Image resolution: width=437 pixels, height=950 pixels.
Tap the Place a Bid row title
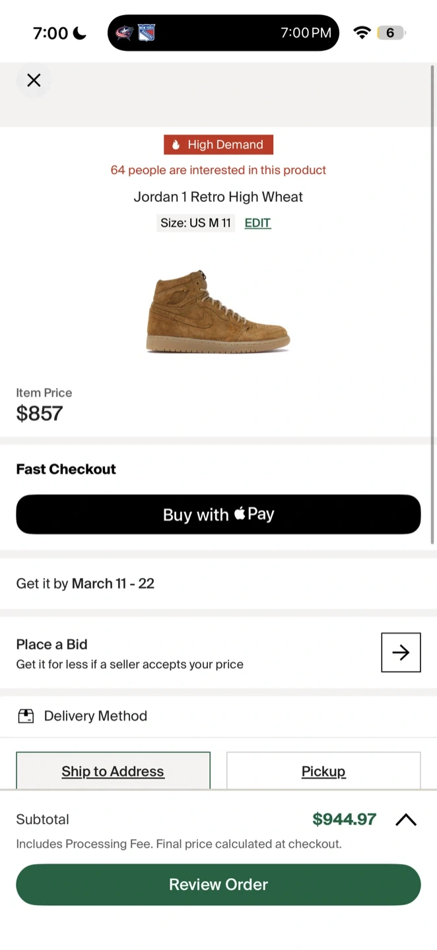click(52, 645)
